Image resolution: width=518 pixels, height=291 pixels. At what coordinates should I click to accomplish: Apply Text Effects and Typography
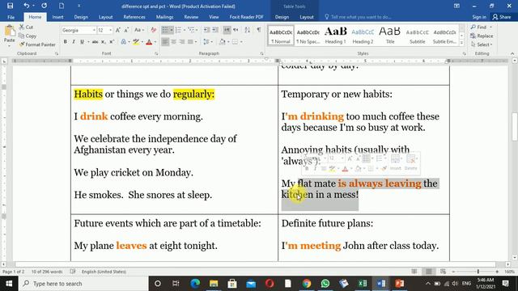pos(124,42)
